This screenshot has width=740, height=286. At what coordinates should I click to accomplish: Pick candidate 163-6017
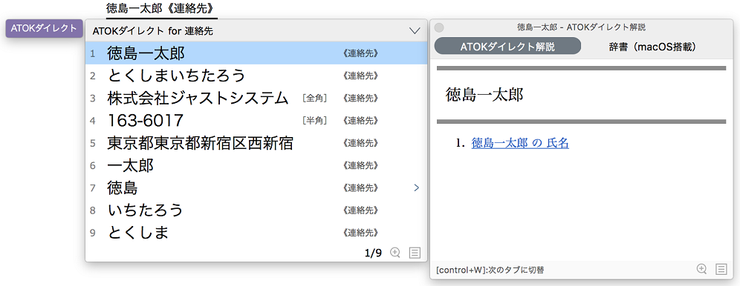point(256,121)
